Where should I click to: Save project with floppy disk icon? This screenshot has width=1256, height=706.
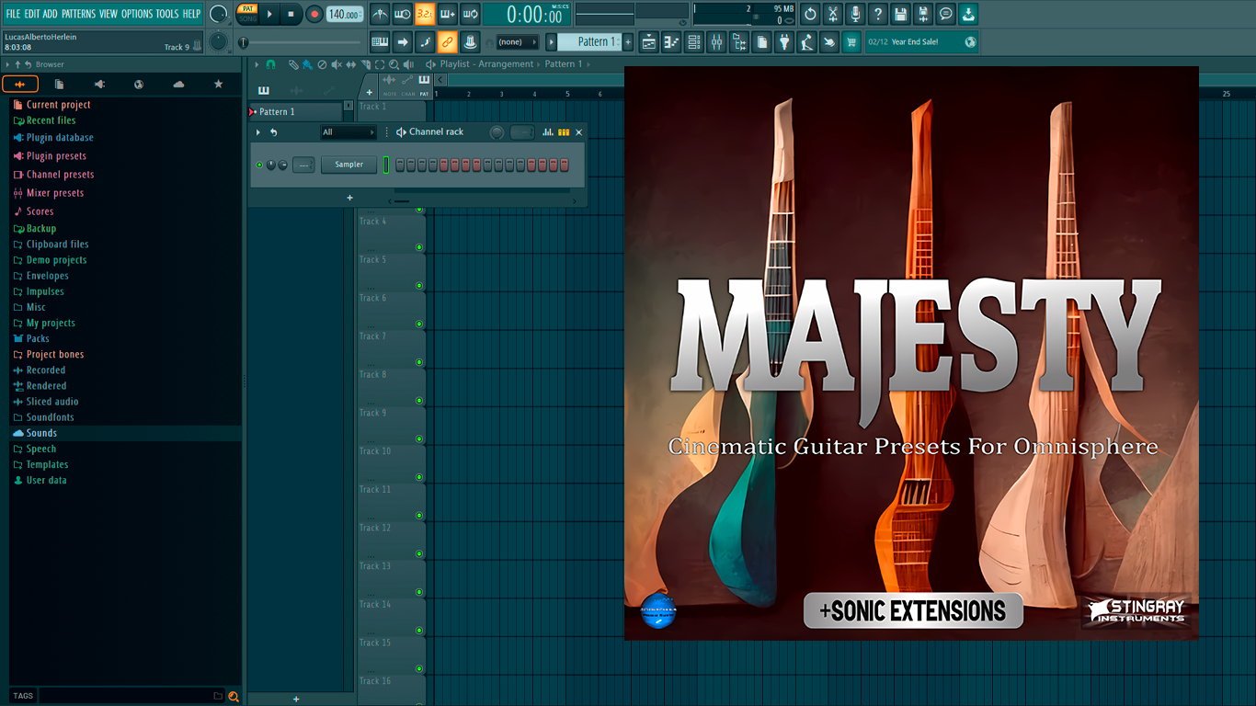tap(900, 14)
